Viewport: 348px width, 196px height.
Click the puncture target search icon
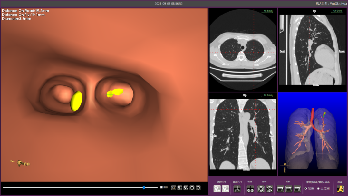point(261,189)
